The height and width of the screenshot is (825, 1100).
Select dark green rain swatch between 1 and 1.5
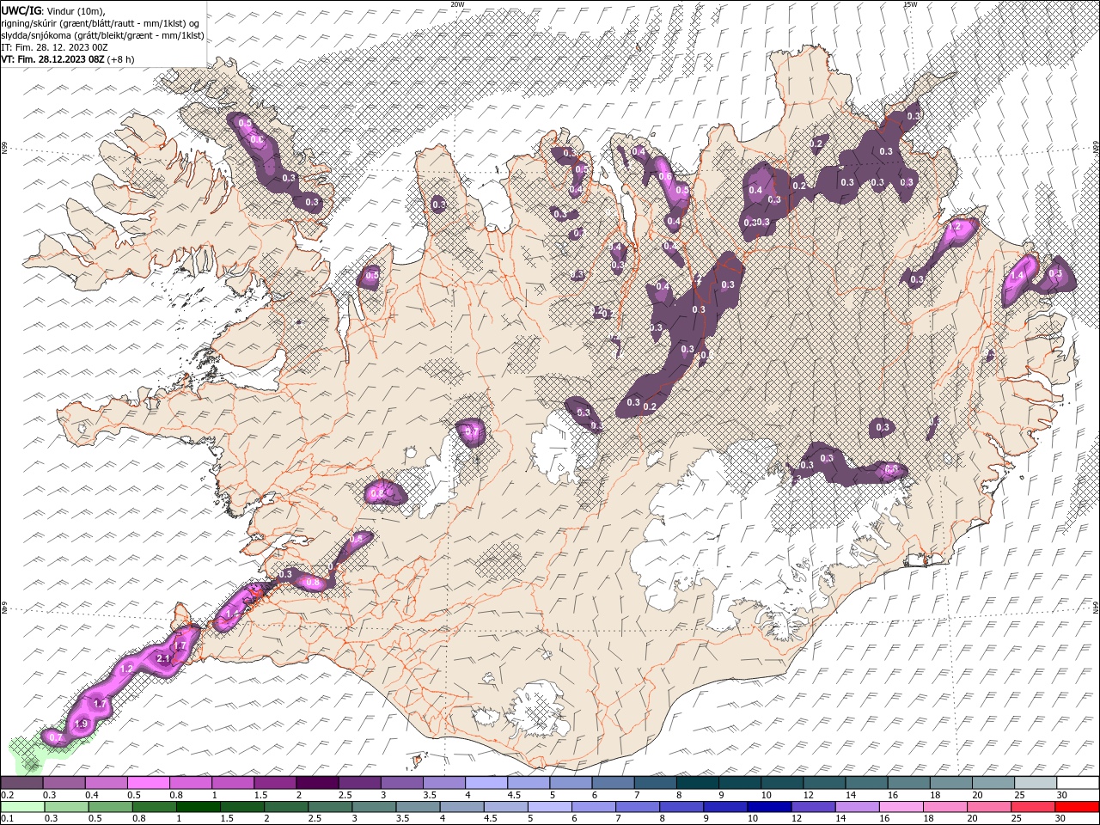pos(200,807)
